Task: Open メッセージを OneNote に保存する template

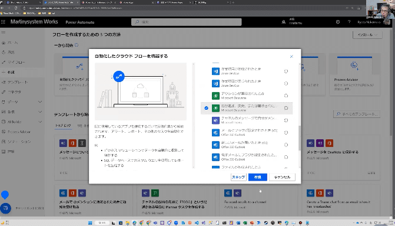Action: [x=341, y=157]
